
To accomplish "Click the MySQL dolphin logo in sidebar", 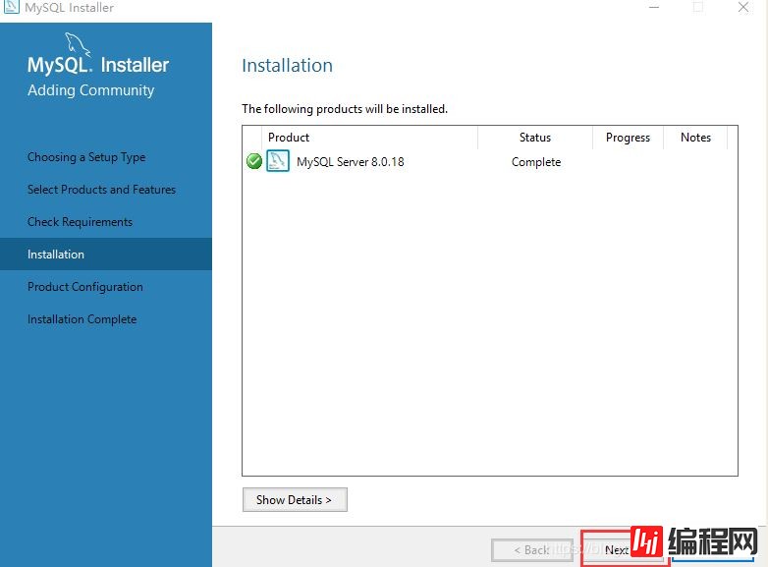I will pos(79,44).
